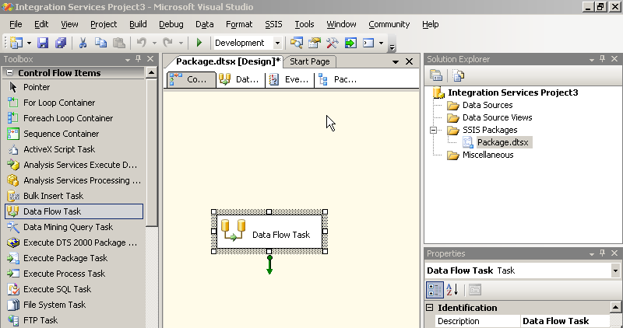Close the Package.dtsx designer document

click(x=410, y=61)
